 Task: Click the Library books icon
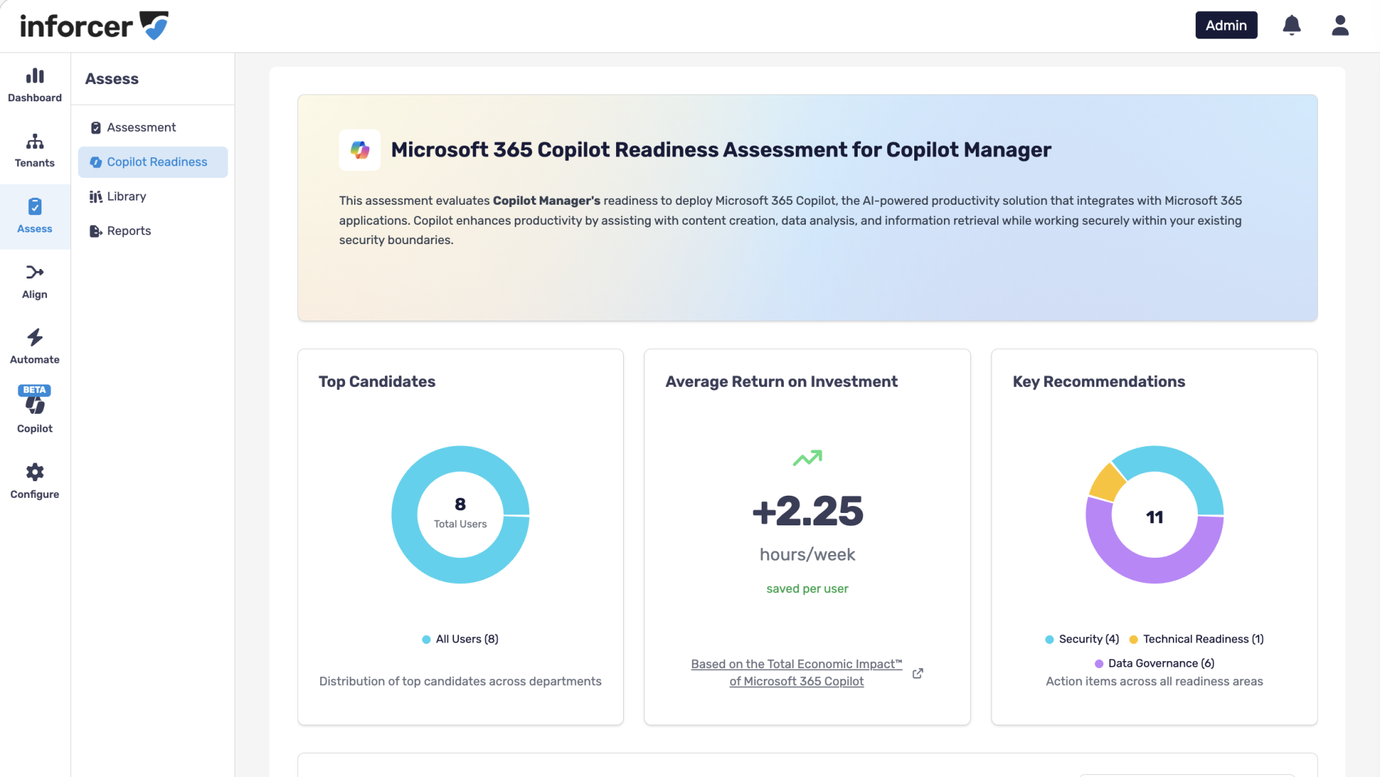pyautogui.click(x=96, y=196)
